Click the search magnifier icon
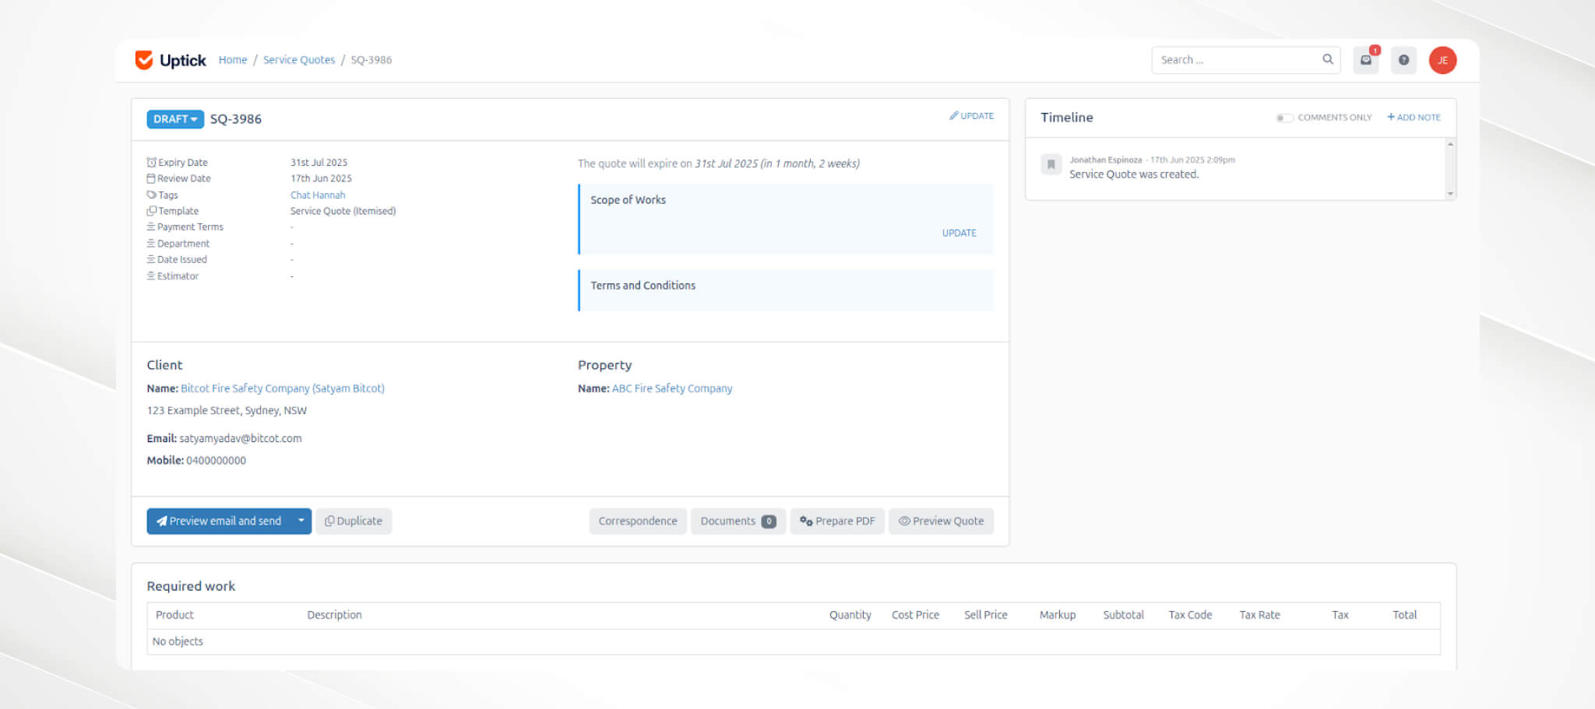 click(x=1326, y=59)
